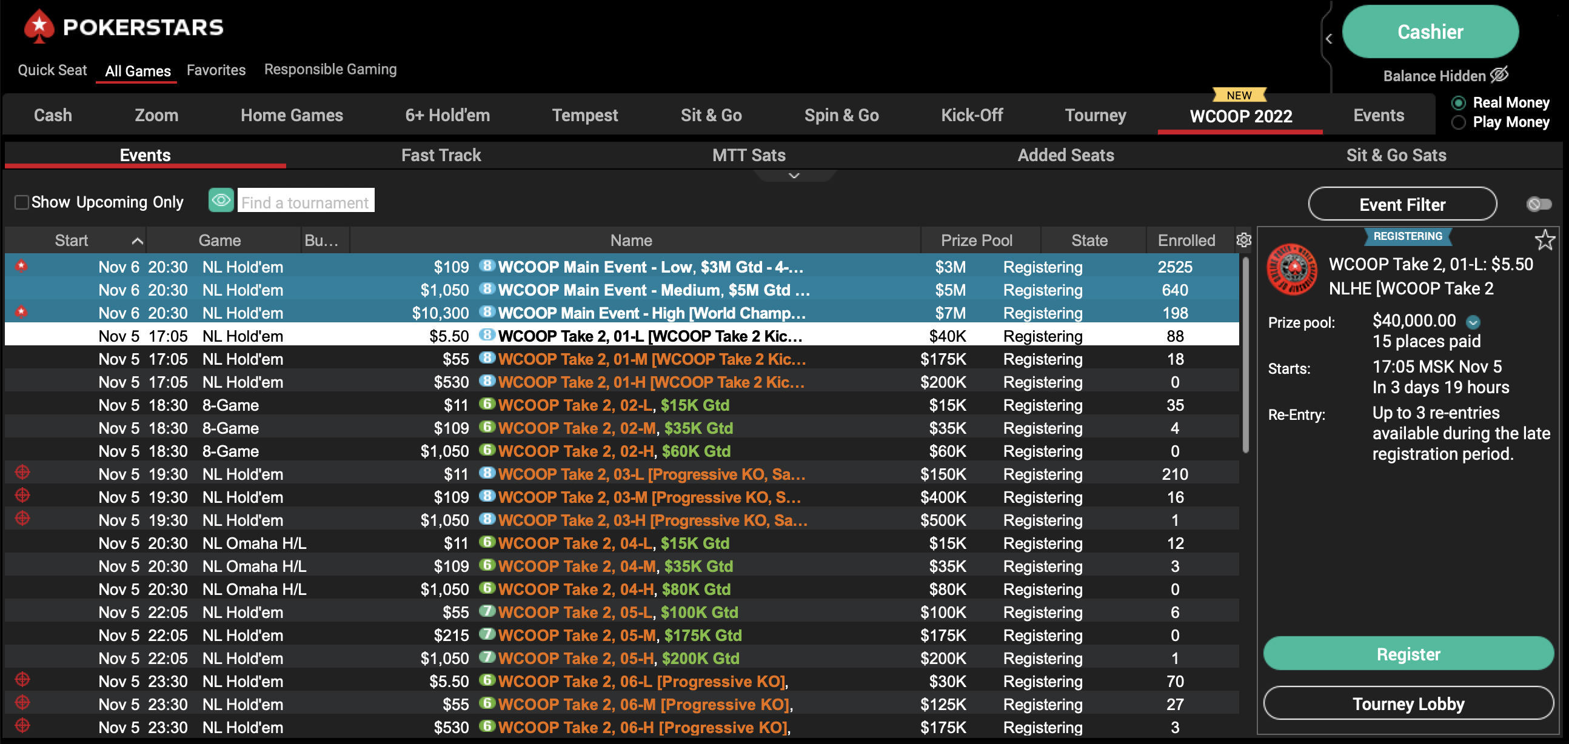Go to the Events top tab

(1379, 115)
